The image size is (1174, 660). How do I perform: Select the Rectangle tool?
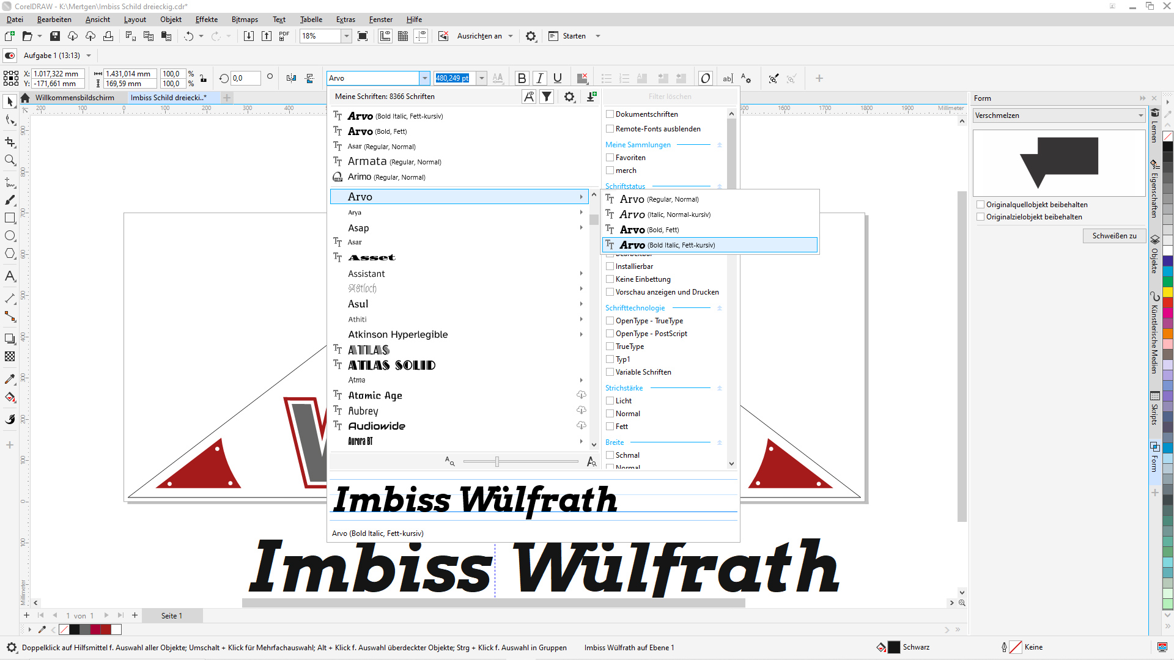pyautogui.click(x=10, y=218)
